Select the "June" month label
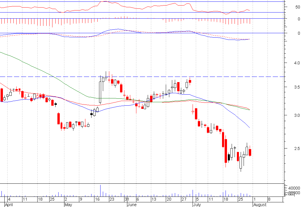301x207 pixels. (132, 205)
